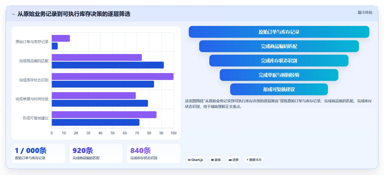Image resolution: width=384 pixels, height=175 pixels.
Task: Click blue bar for 形成可复核建议 in chart
Action: (96, 122)
